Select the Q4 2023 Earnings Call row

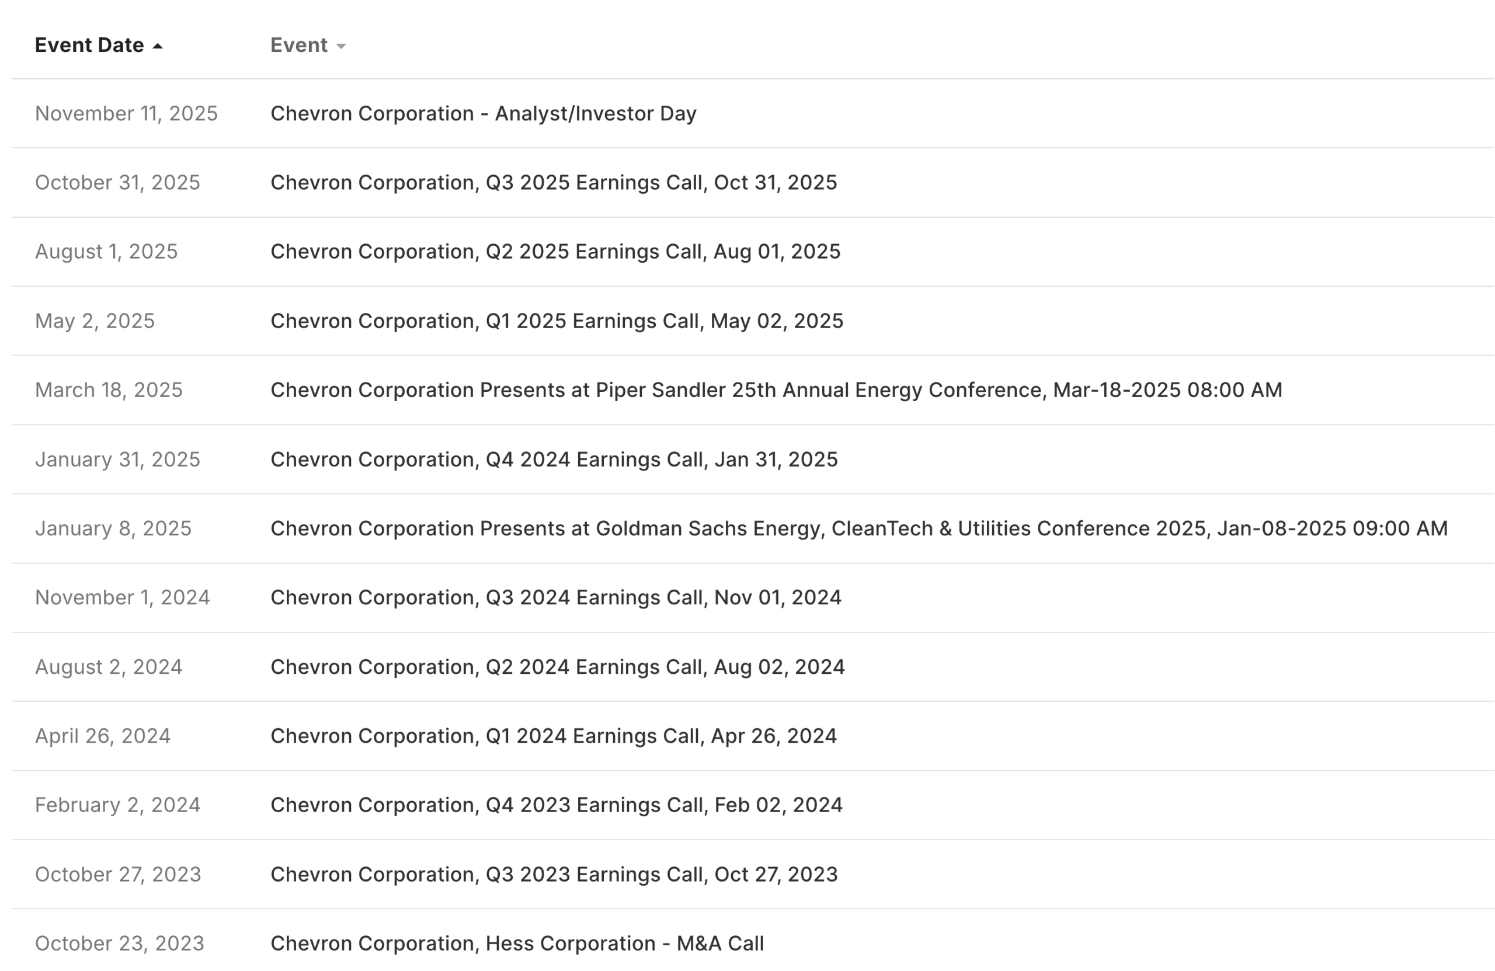point(556,805)
